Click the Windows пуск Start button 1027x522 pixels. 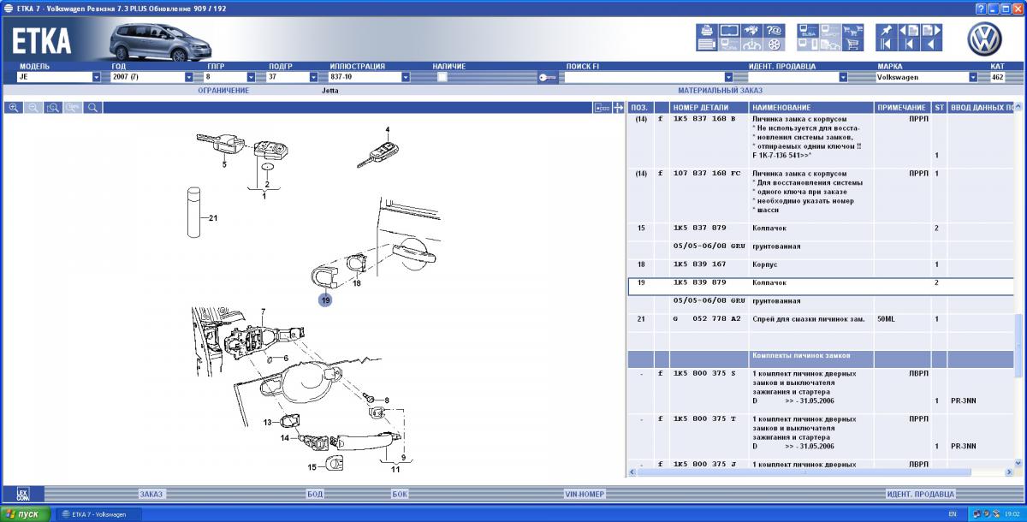[x=27, y=513]
